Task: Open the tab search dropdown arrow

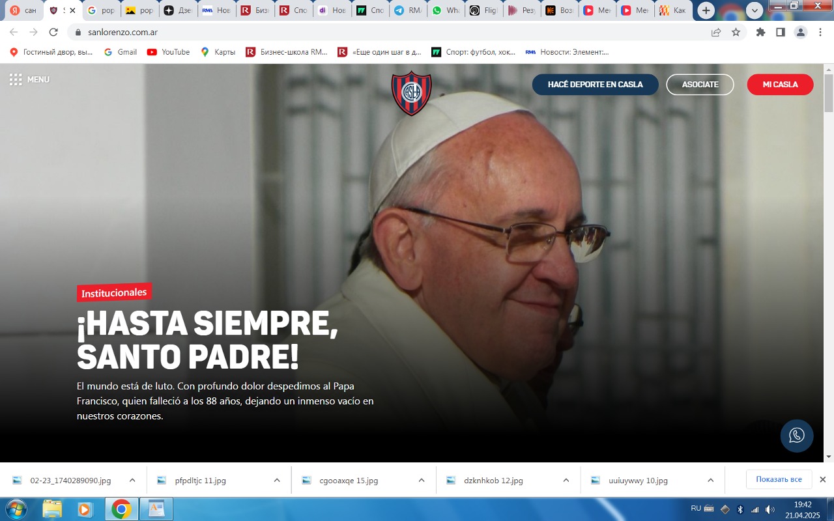Action: (755, 10)
